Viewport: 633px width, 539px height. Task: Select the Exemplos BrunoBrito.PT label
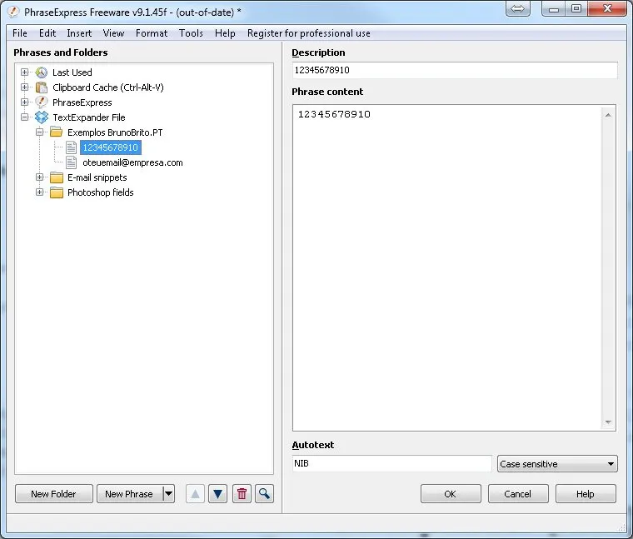pos(115,132)
